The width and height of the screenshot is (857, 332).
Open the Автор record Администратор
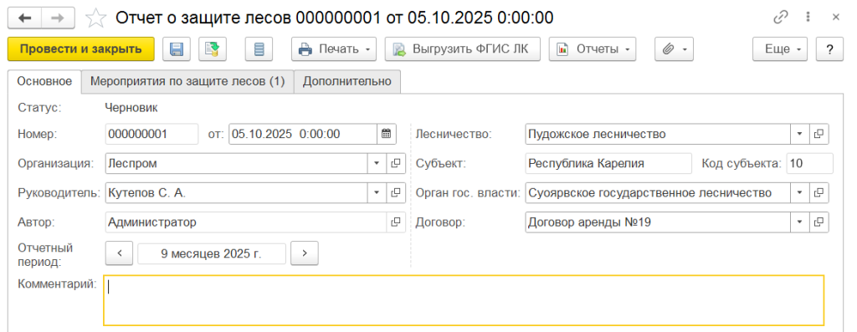coord(396,222)
